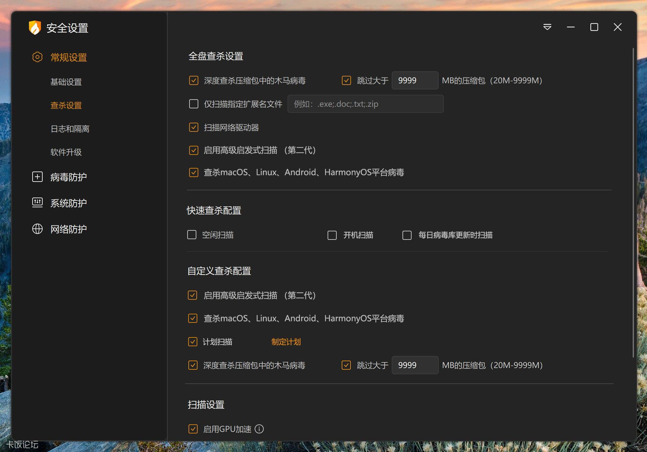Go to 软件升级 settings
Image resolution: width=647 pixels, height=452 pixels.
(x=66, y=152)
